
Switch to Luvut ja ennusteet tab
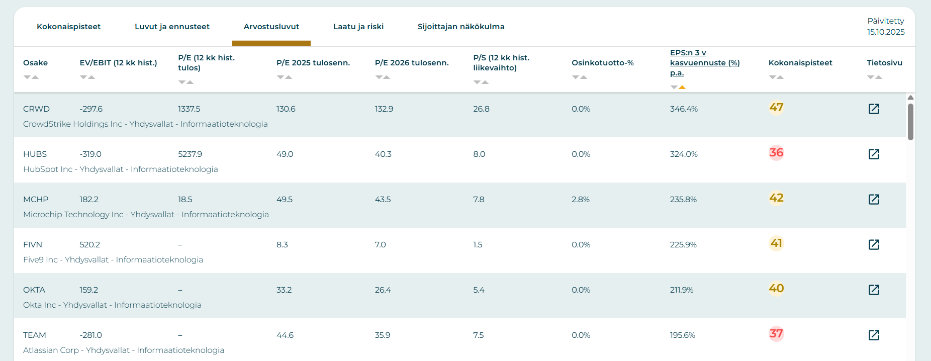click(172, 27)
